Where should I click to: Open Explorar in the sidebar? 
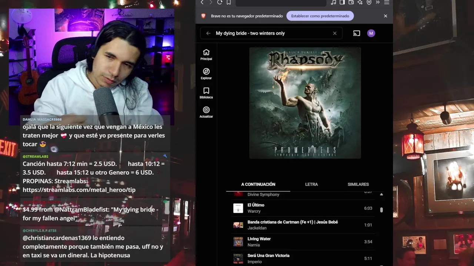206,74
